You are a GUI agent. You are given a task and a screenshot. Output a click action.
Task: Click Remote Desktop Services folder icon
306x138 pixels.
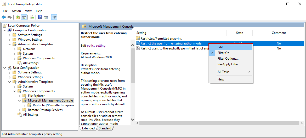24,110
